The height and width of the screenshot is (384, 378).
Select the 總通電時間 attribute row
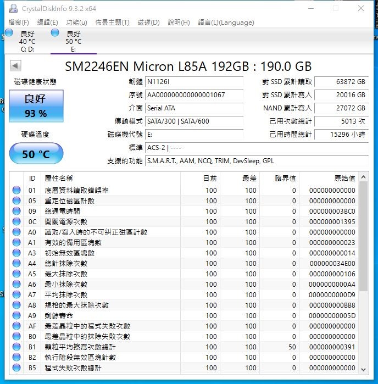click(x=184, y=211)
